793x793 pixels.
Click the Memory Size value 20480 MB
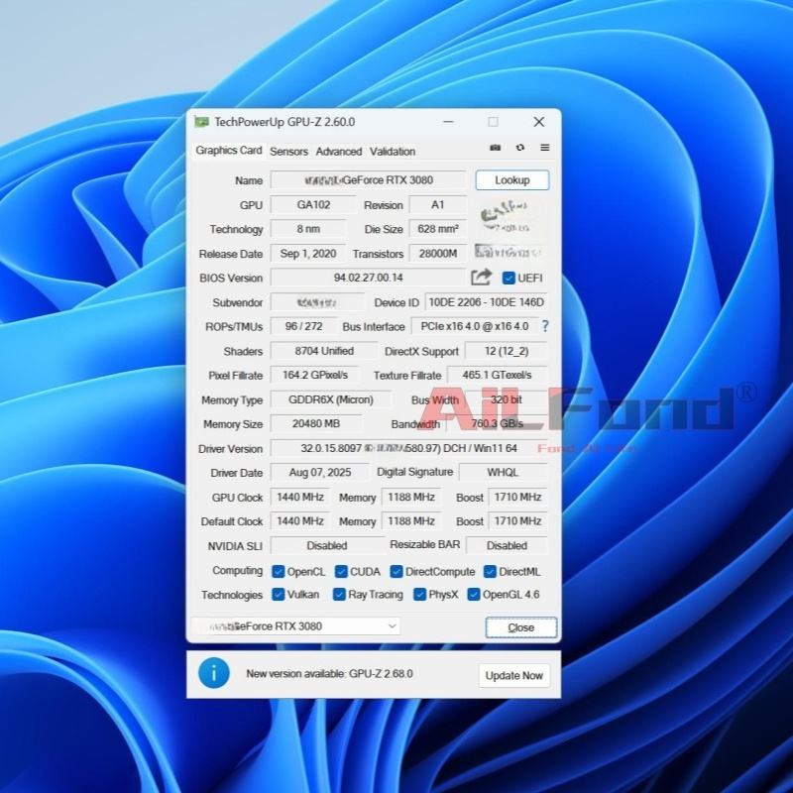click(316, 424)
